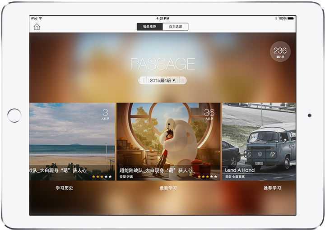This screenshot has width=325, height=230.
Task: Click the star rating on Baymax card
Action: pyautogui.click(x=207, y=177)
